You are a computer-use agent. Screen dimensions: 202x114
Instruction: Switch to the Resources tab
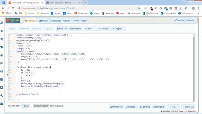(56, 21)
